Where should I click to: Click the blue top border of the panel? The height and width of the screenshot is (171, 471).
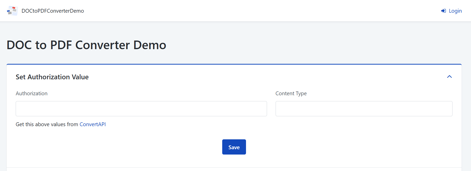pos(234,64)
